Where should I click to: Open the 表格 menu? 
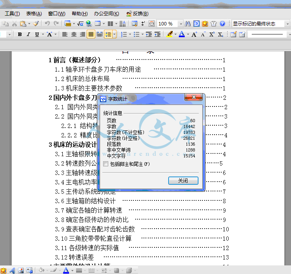[x=34, y=14]
